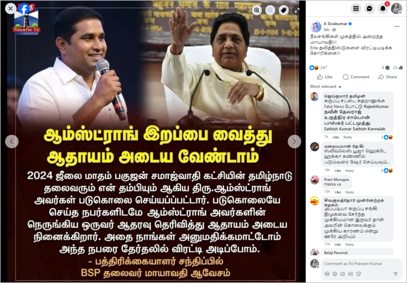
Task: Open account profile menu
Action: [x=396, y=9]
